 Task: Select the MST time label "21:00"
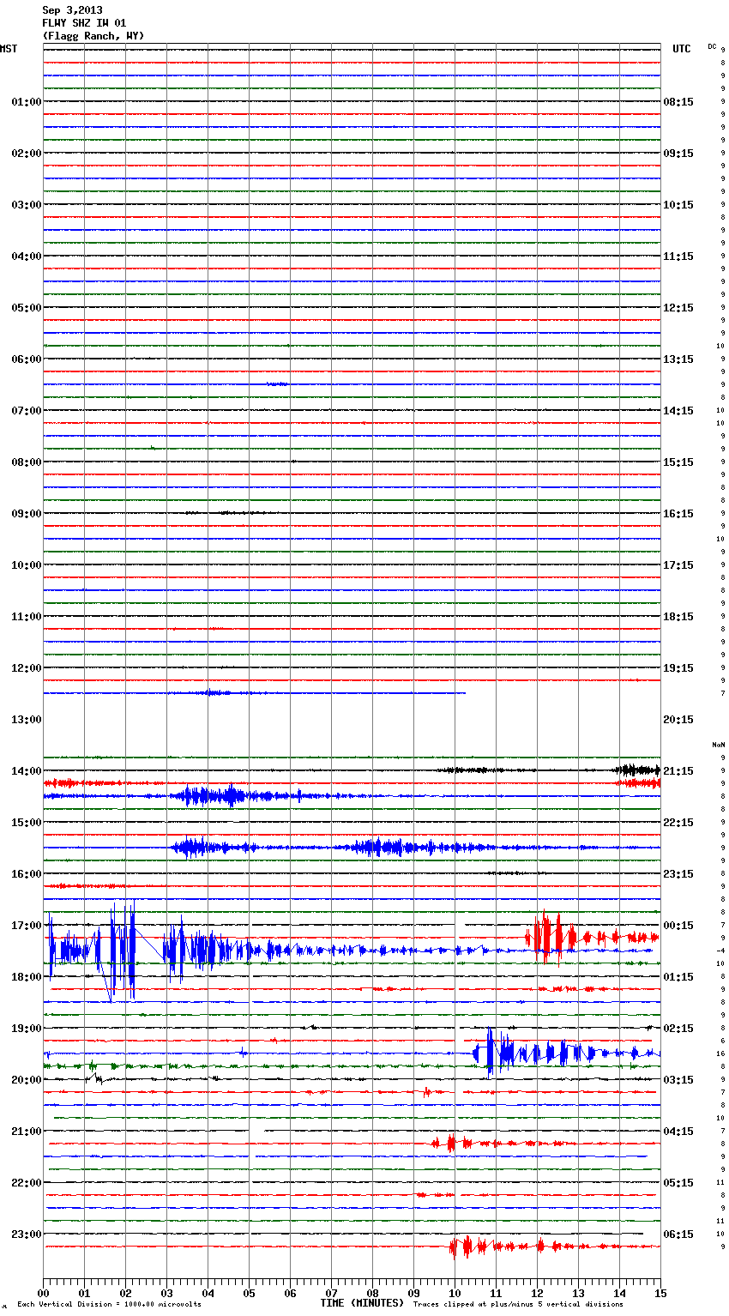tap(27, 1132)
